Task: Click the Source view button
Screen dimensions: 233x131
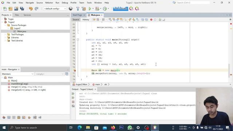Action: pos(76,20)
